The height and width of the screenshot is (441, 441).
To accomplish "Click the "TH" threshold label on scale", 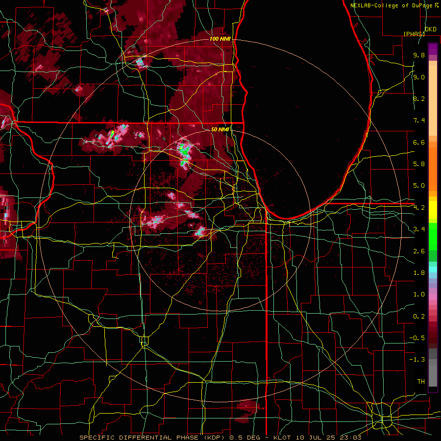I will coord(421,382).
